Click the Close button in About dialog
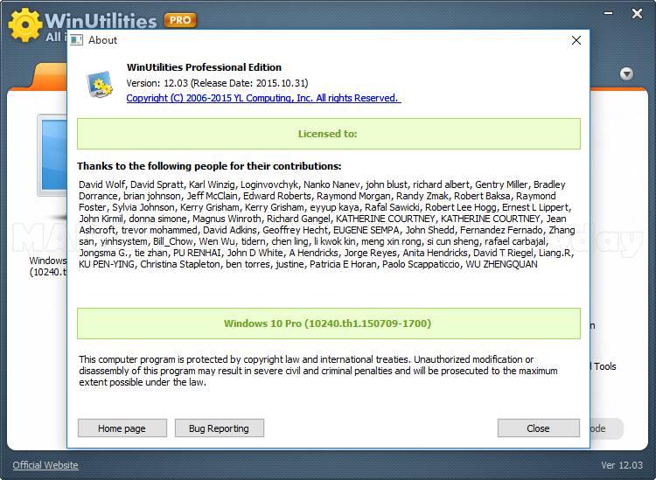 point(539,428)
